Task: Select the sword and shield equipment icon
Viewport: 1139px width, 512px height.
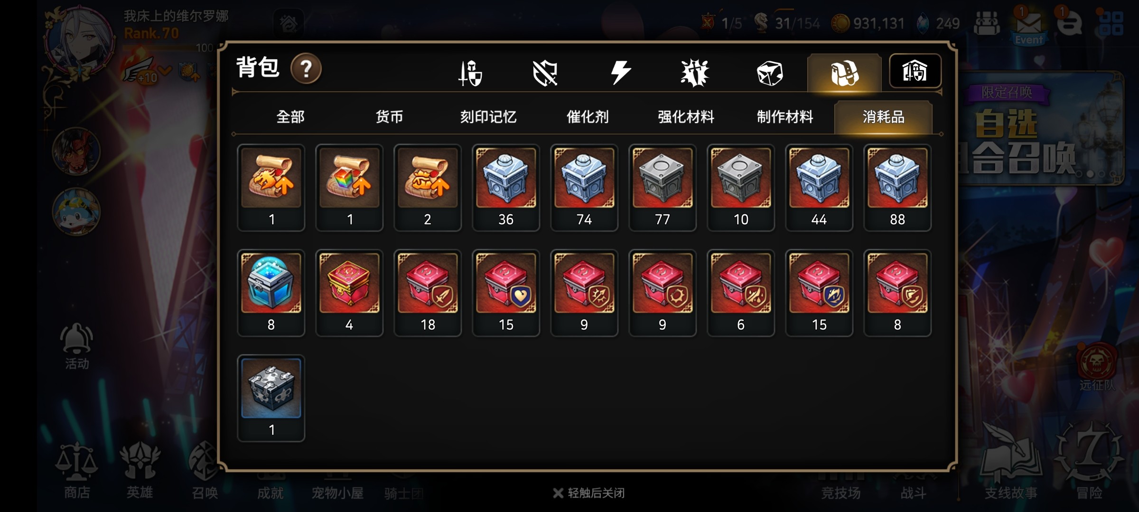Action: pyautogui.click(x=470, y=73)
